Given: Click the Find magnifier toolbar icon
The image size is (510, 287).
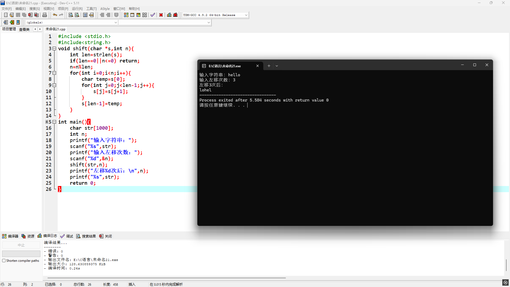Looking at the screenshot, I should (x=71, y=15).
